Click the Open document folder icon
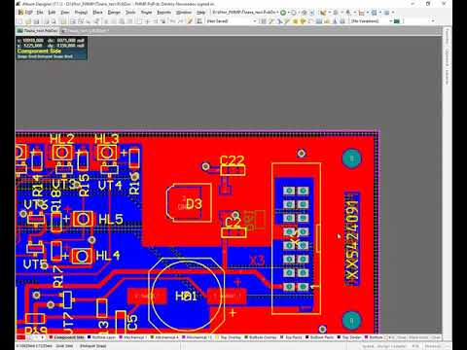Viewport: 467px width, 350px height. point(28,21)
